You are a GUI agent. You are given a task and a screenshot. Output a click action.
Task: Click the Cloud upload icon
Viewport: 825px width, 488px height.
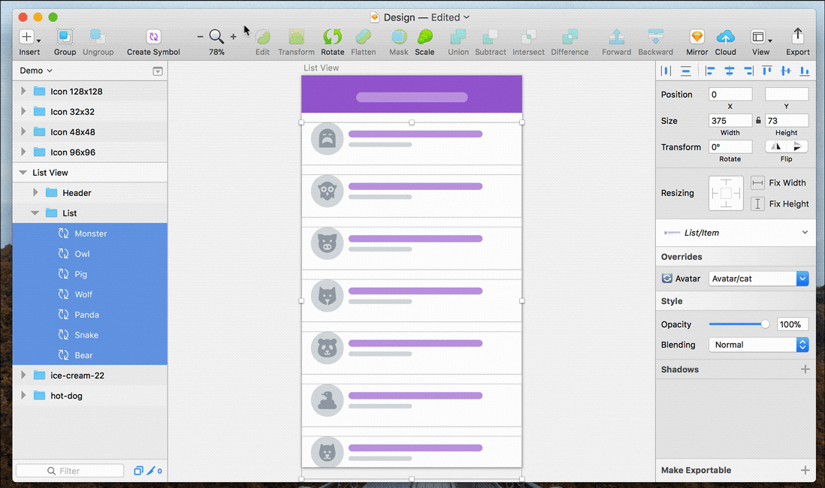tap(726, 37)
